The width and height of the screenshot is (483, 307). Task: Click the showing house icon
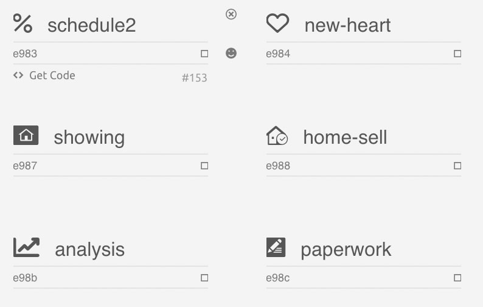[26, 135]
